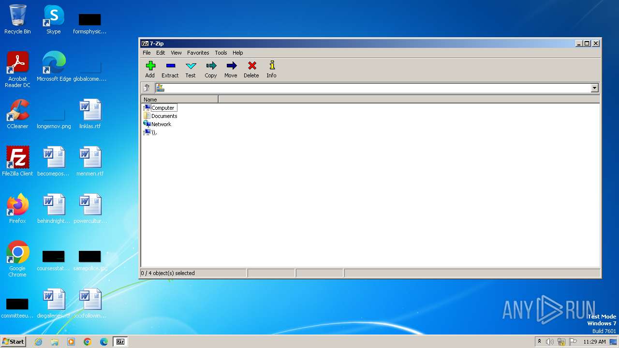Maximize the 7-Zip window
The width and height of the screenshot is (619, 348).
(587, 43)
